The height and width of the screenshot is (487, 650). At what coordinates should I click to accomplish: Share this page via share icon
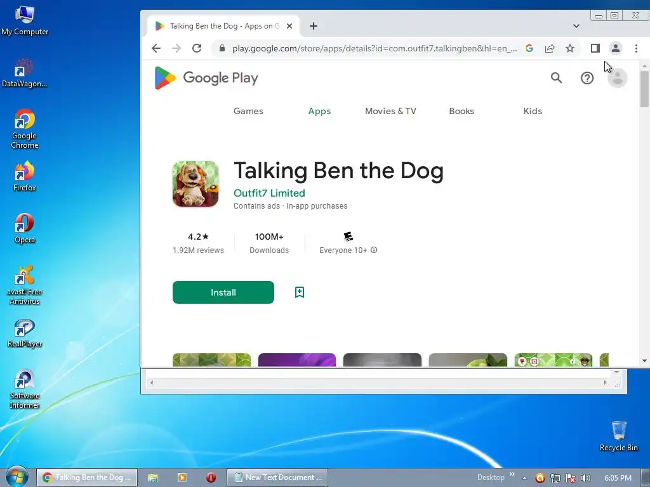[x=550, y=48]
